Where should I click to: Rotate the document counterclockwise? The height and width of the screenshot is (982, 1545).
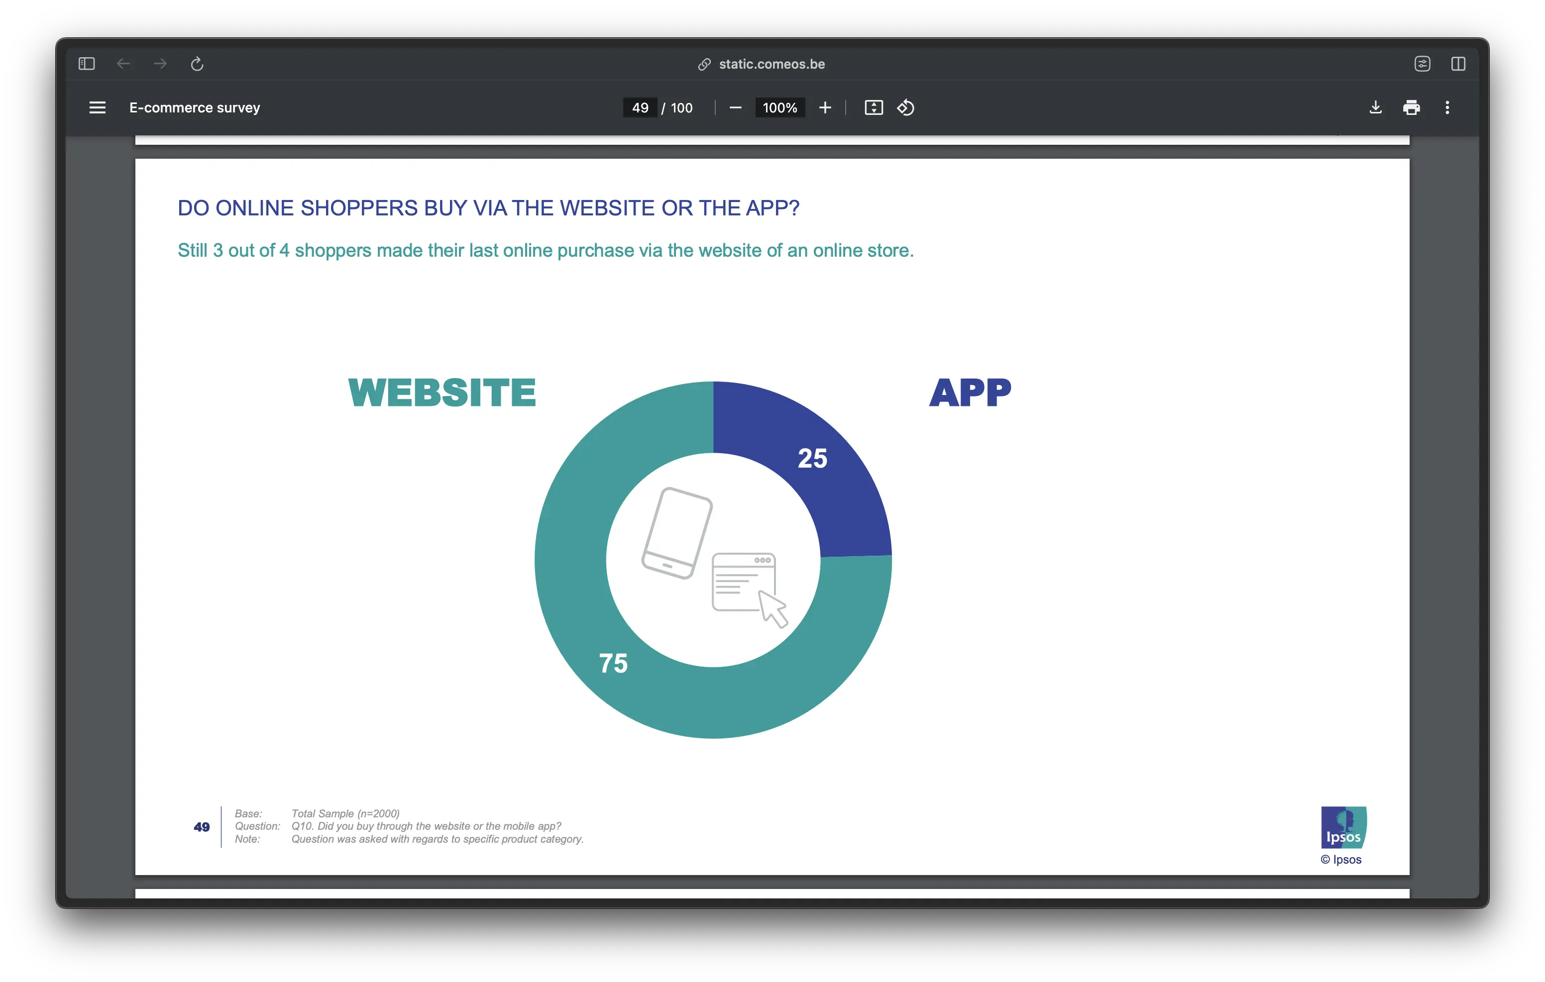[905, 108]
